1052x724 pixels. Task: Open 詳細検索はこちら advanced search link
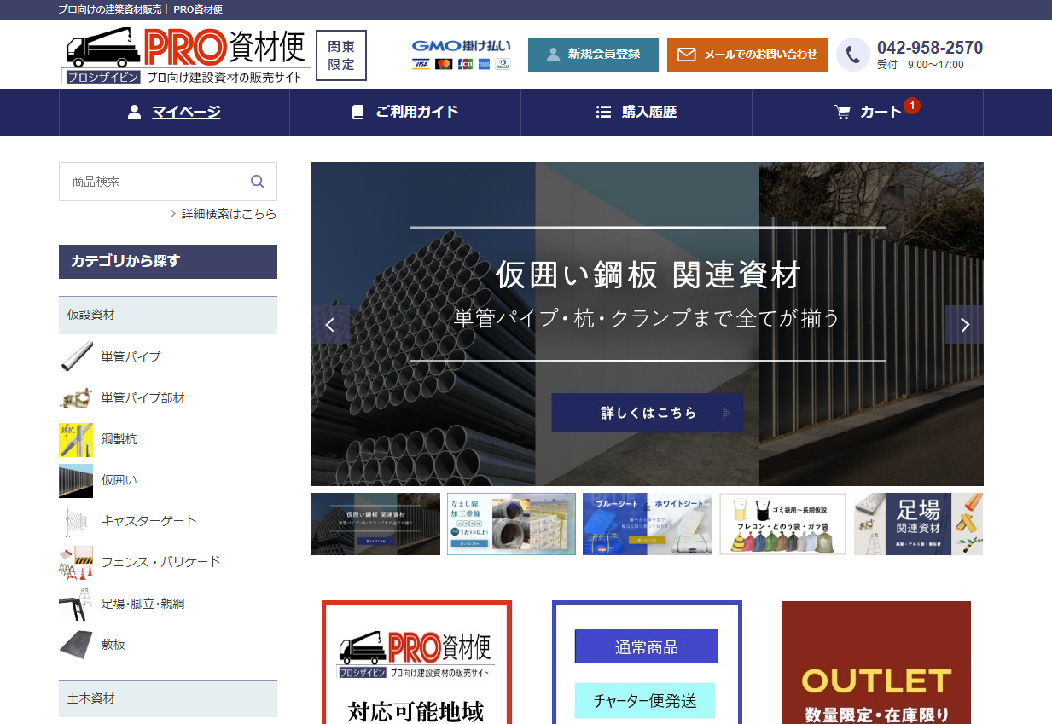pyautogui.click(x=228, y=214)
